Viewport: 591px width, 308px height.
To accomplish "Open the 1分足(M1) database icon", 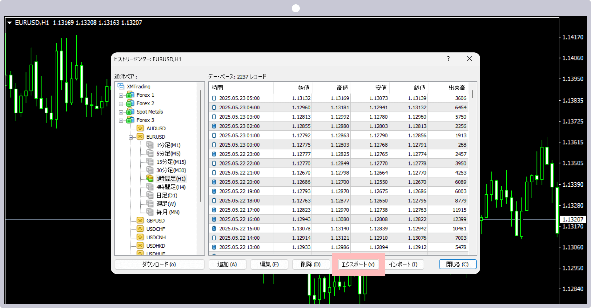I will 150,145.
